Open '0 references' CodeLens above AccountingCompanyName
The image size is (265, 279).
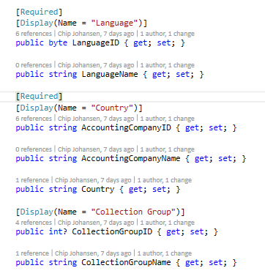[34, 149]
